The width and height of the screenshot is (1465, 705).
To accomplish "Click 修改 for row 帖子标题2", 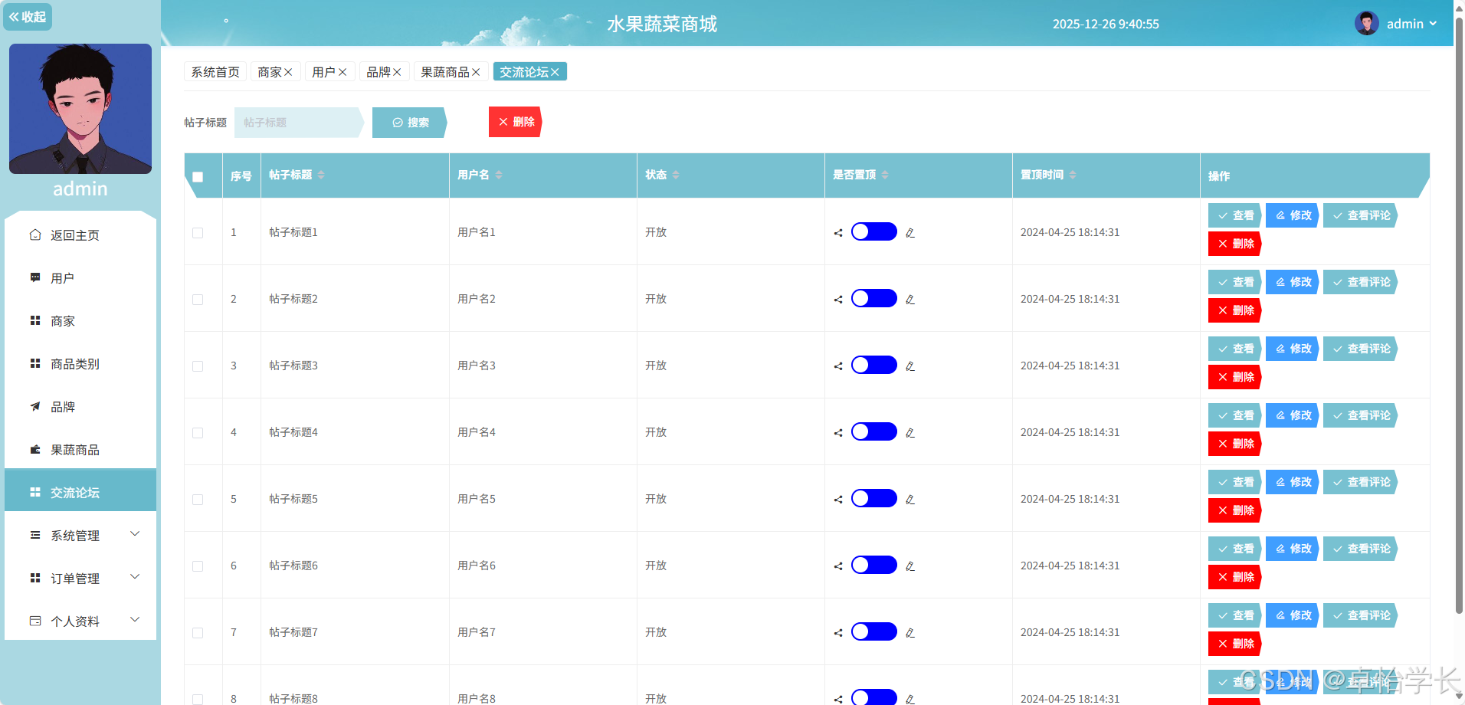I will [x=1293, y=282].
